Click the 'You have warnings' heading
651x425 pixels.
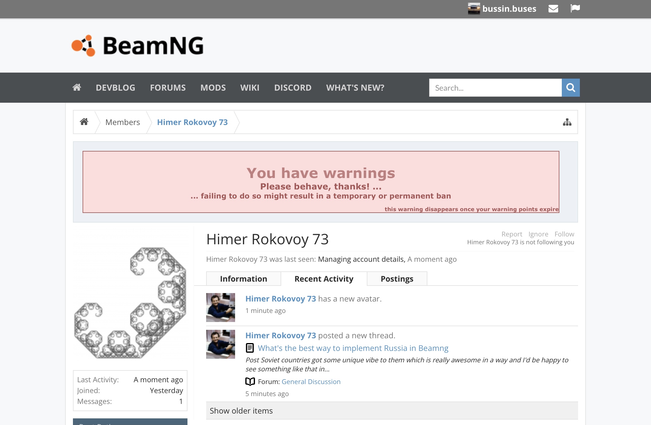tap(321, 173)
